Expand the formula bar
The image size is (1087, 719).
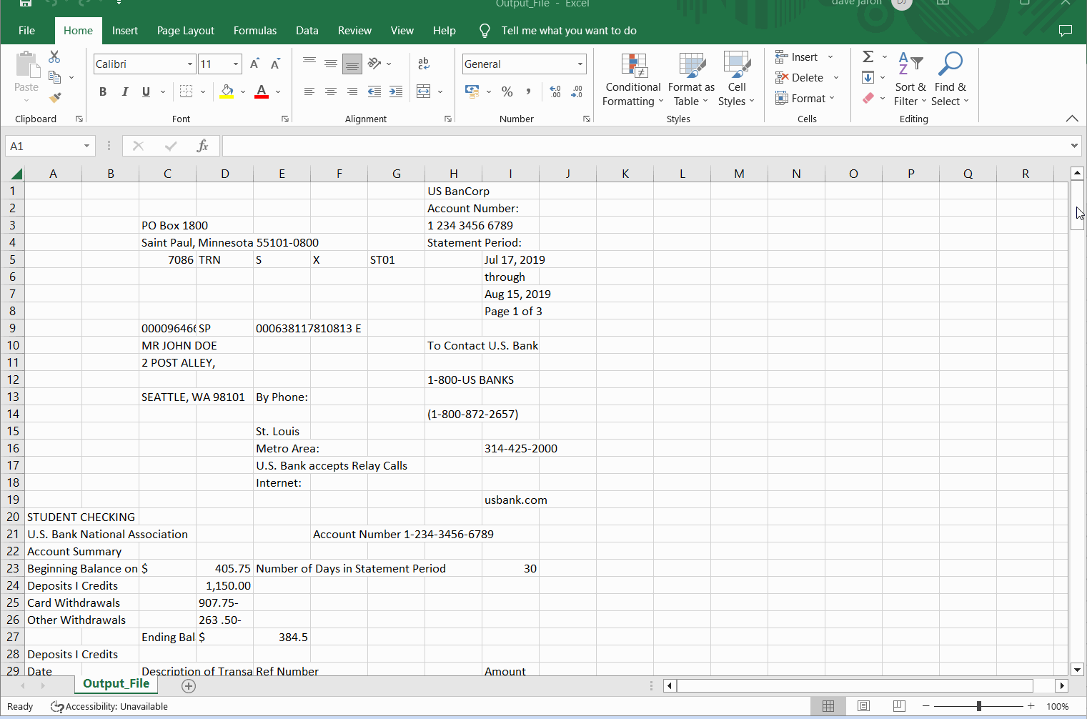click(1074, 146)
